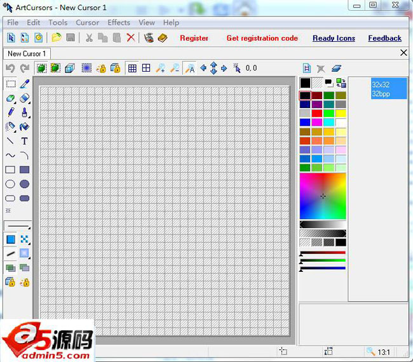Click the Open folder icon
The image size is (413, 362).
tap(57, 37)
